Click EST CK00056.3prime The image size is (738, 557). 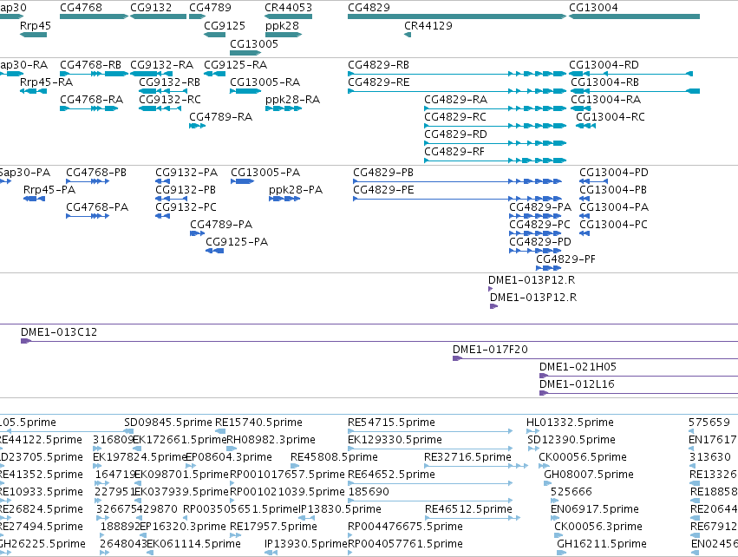click(598, 527)
